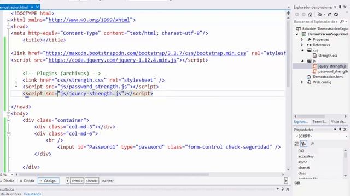Pin the Explorador de soluciones panel

[340, 7]
